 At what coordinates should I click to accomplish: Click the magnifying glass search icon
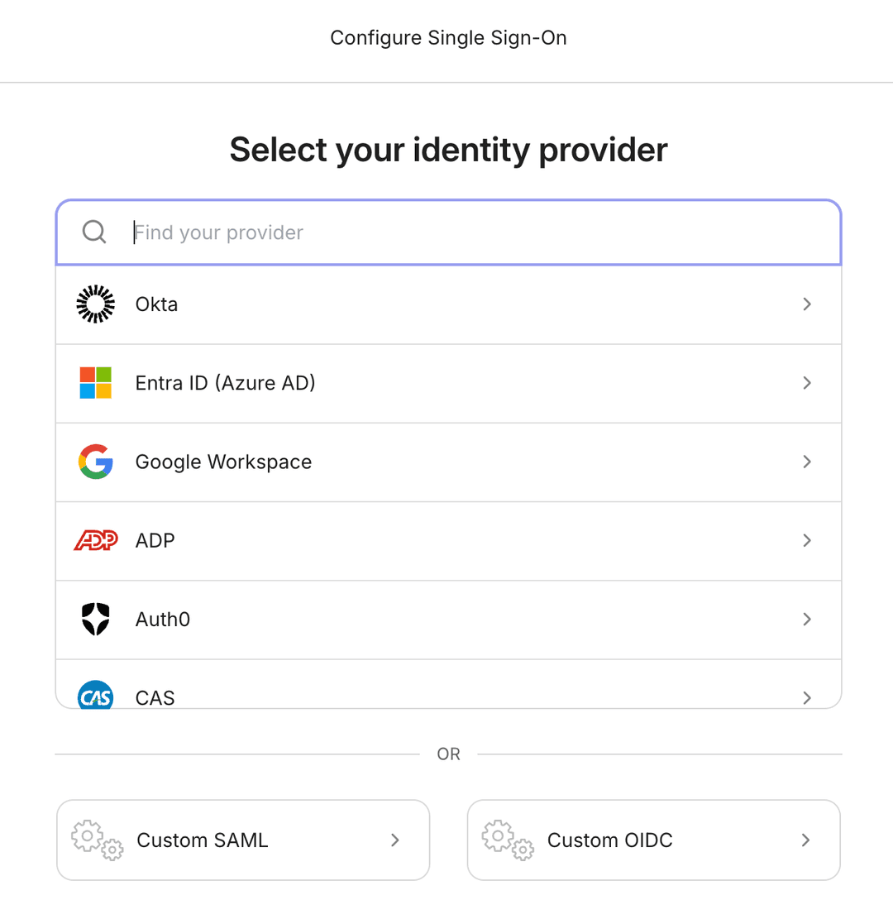tap(93, 232)
